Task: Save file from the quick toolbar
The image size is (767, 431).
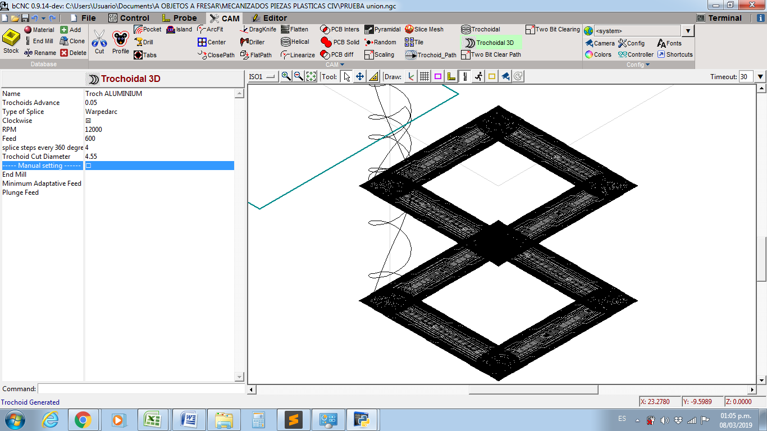Action: click(x=25, y=18)
